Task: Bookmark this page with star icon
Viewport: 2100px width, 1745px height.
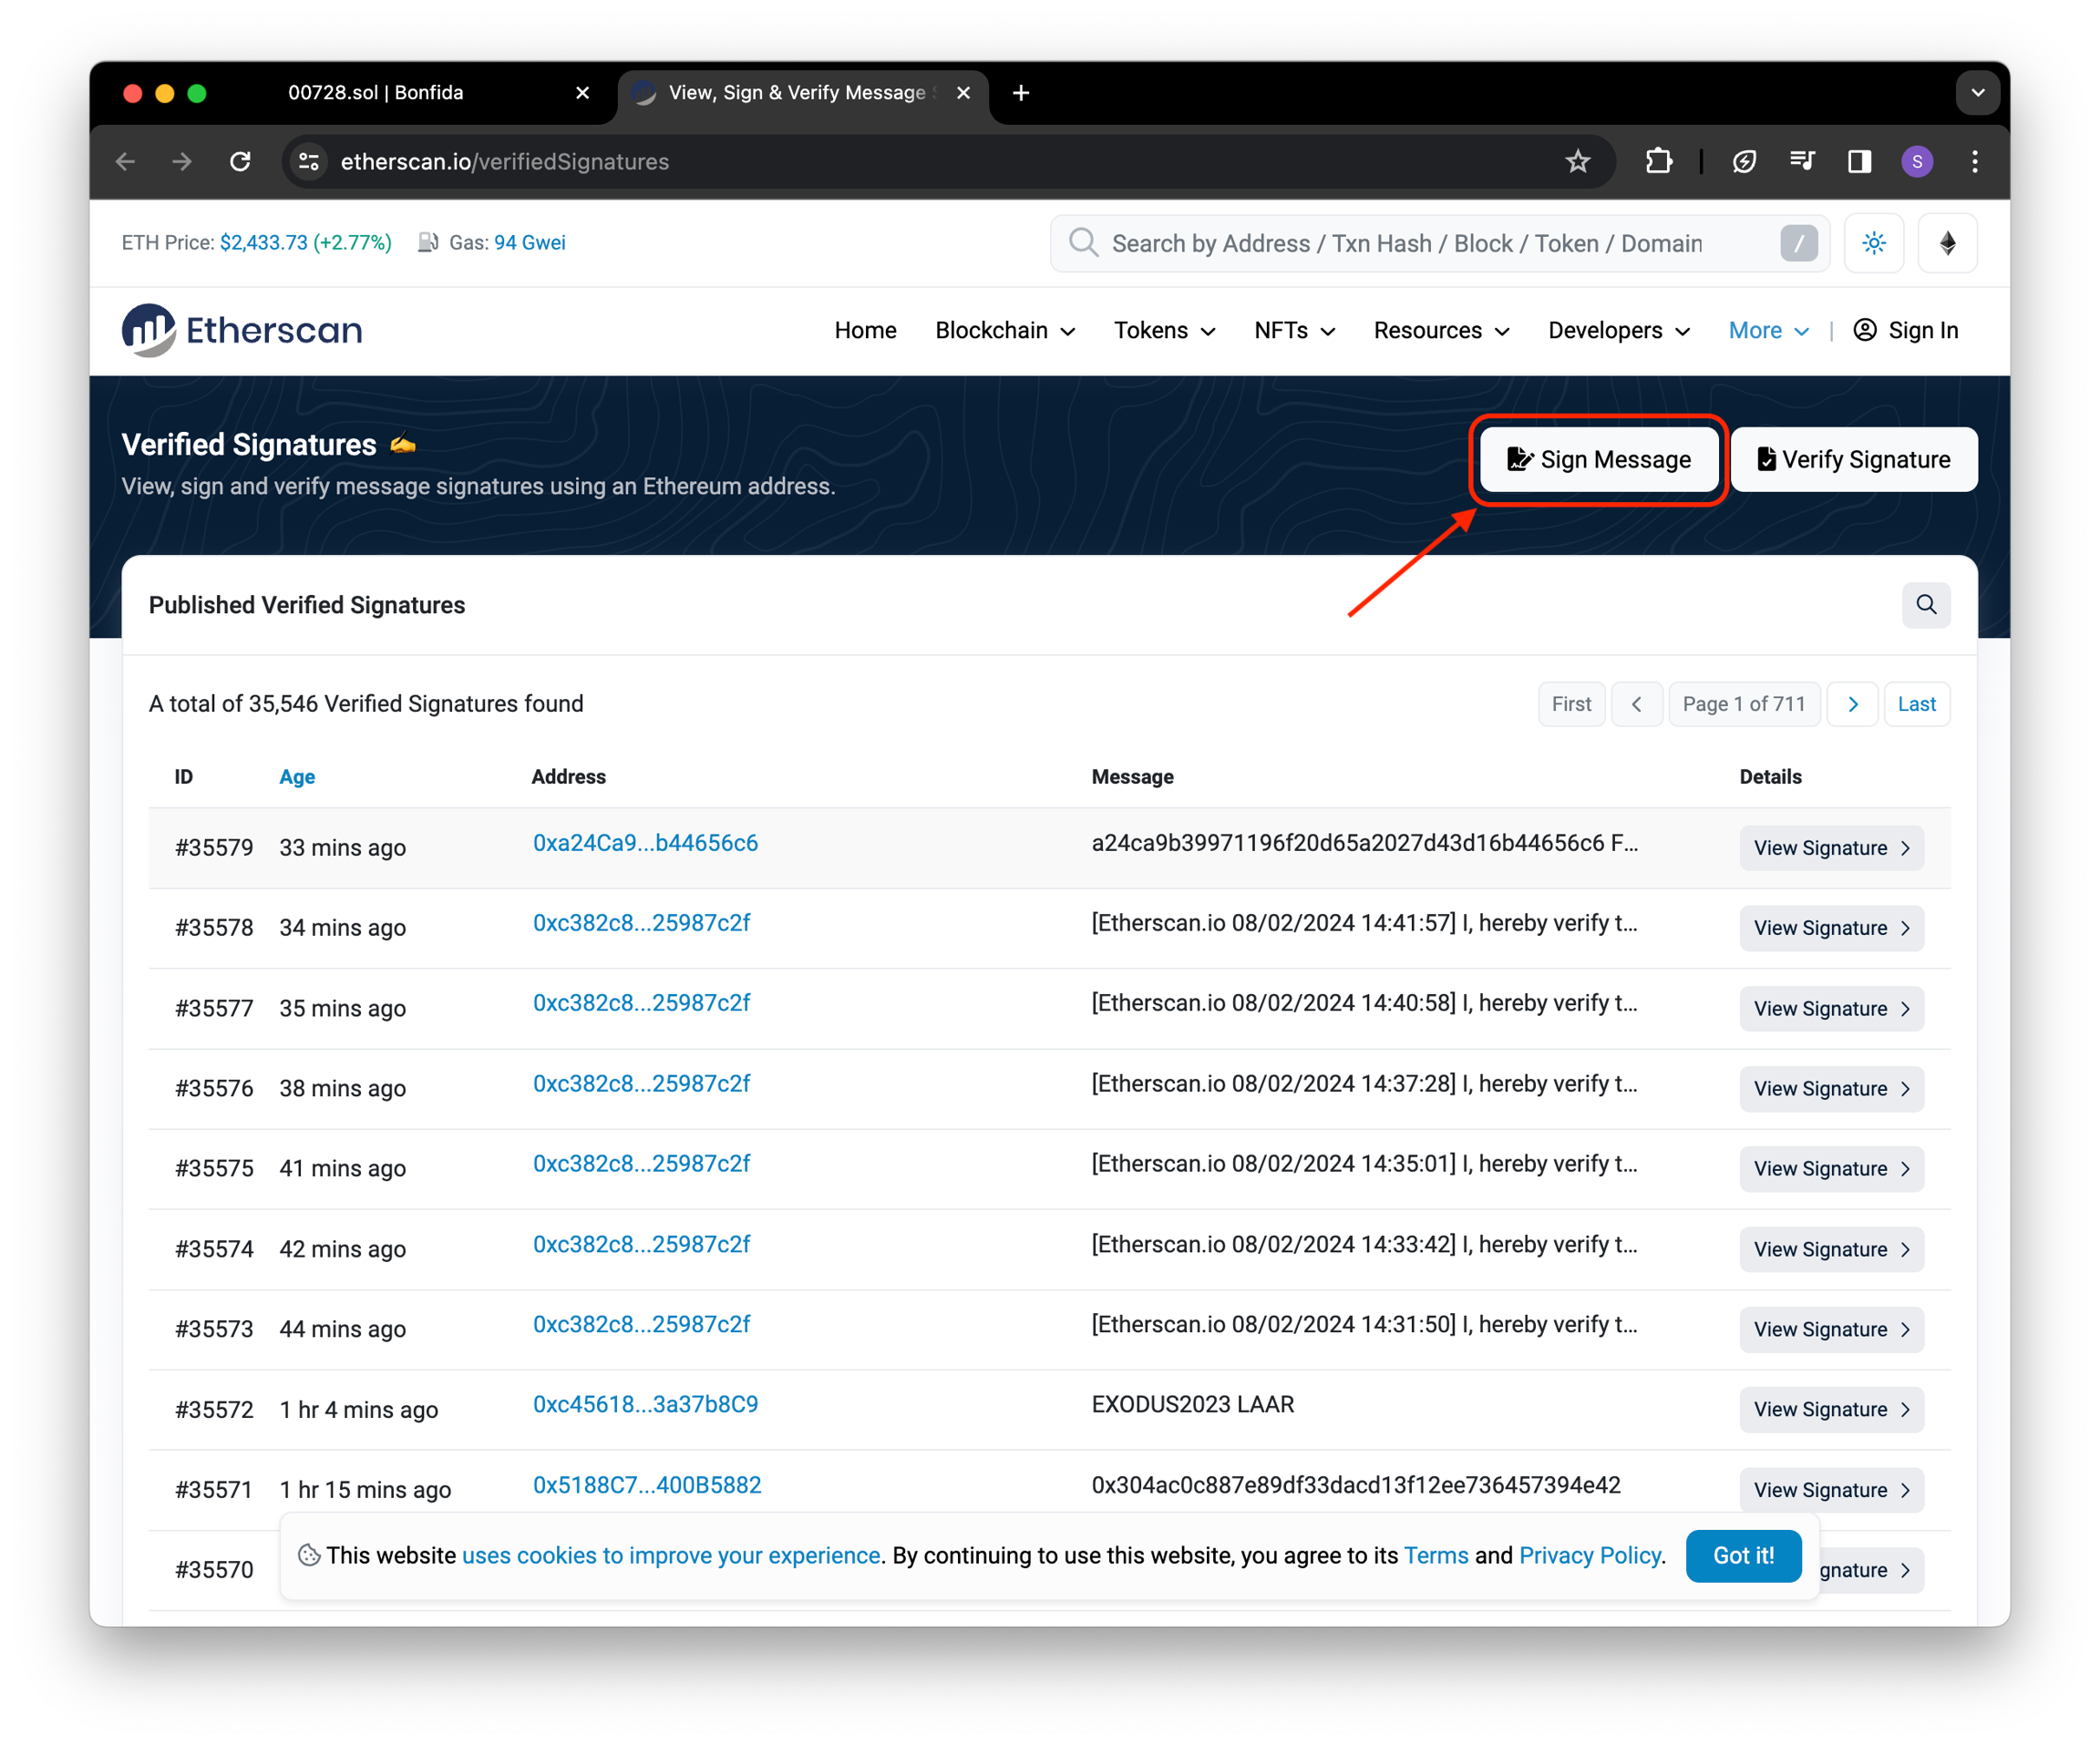Action: (1577, 162)
